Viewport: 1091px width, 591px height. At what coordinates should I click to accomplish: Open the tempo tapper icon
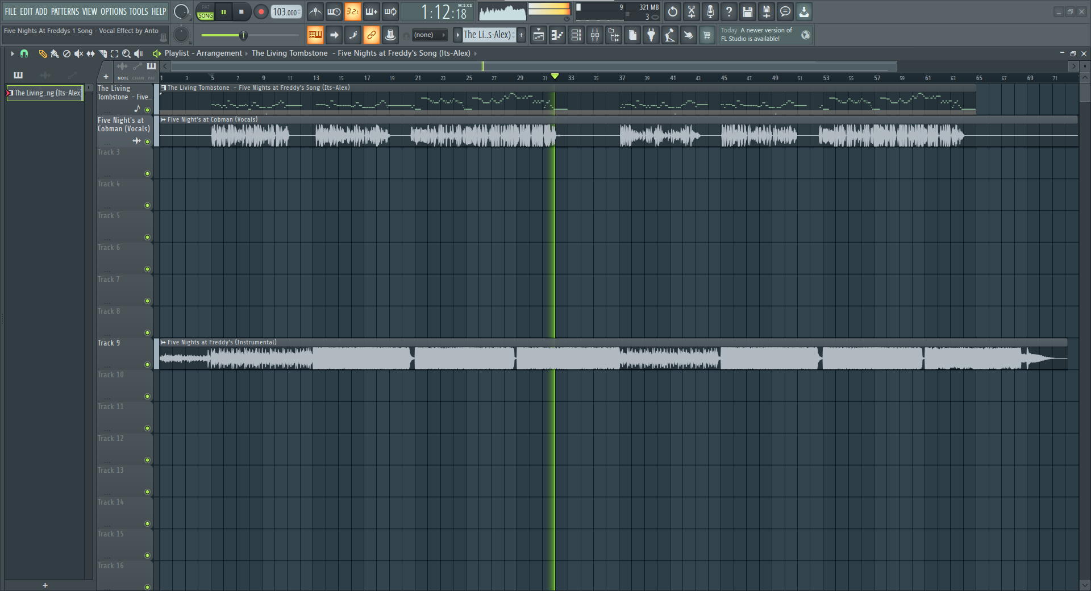tap(670, 35)
